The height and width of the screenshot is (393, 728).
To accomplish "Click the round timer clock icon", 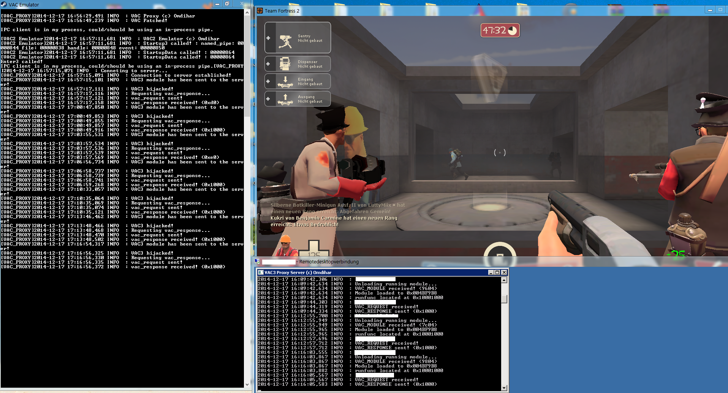I will pos(512,30).
